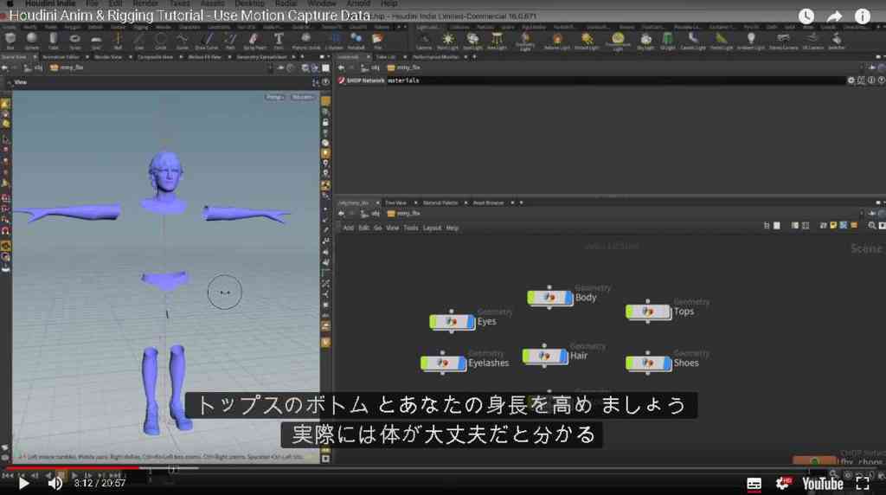Add a Stereo Camera from shelf
This screenshot has height=495, width=886.
(x=783, y=40)
